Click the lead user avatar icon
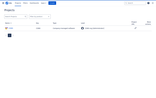 point(82,28)
